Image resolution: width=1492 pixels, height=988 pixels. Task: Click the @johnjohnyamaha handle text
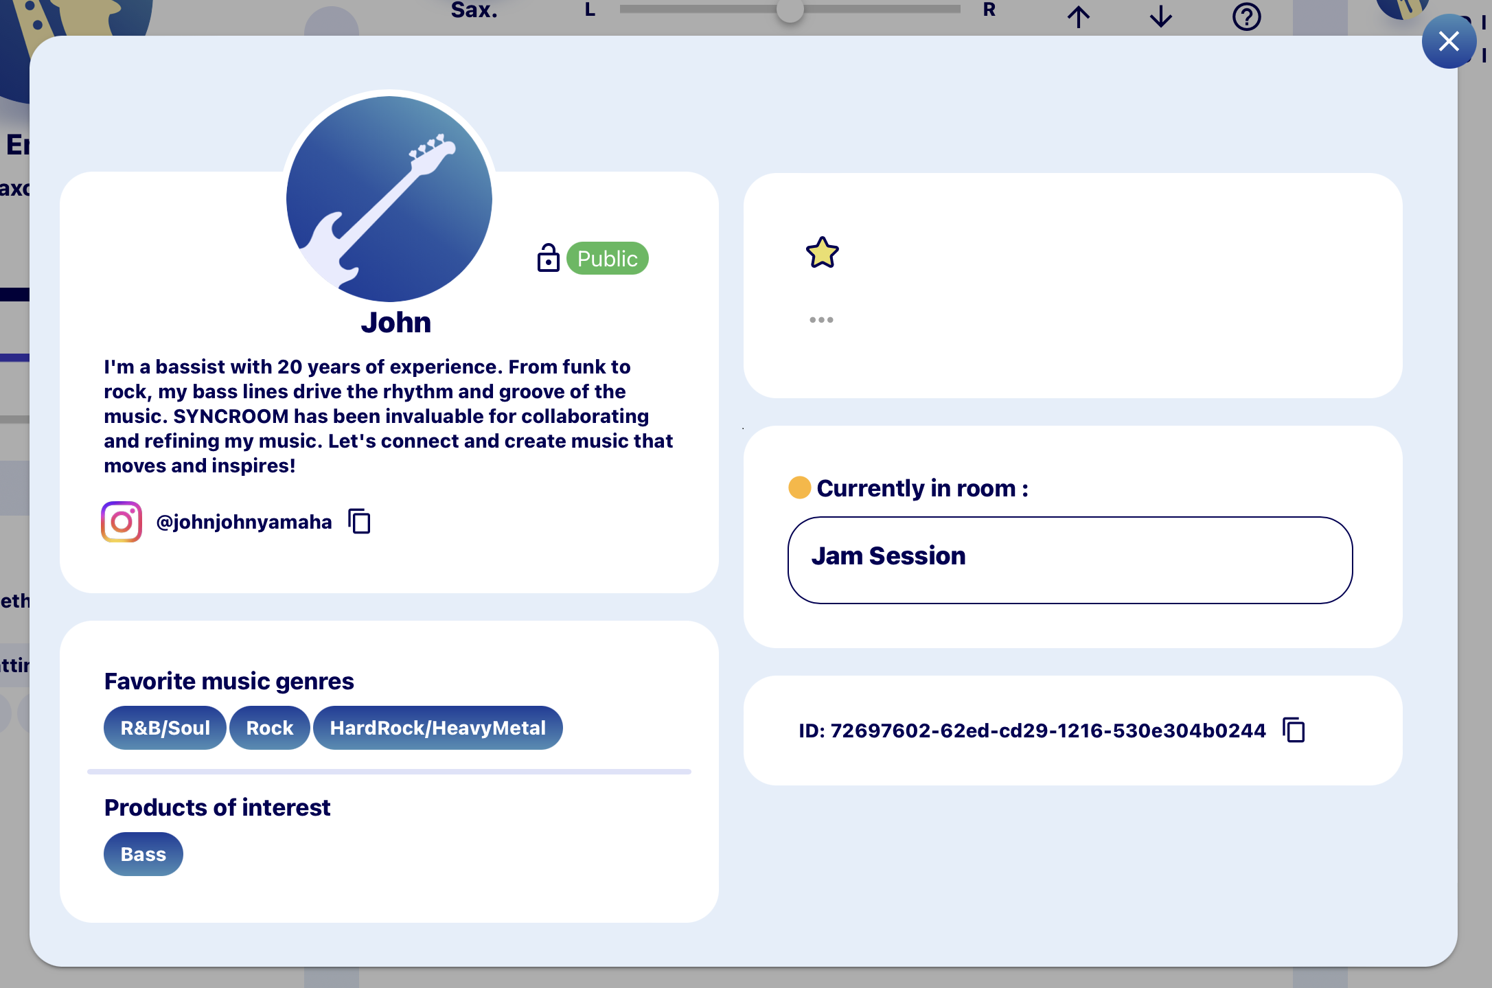coord(244,522)
